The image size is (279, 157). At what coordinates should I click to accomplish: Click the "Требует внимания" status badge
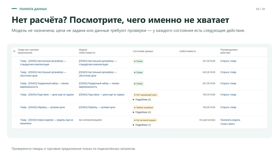144,107
